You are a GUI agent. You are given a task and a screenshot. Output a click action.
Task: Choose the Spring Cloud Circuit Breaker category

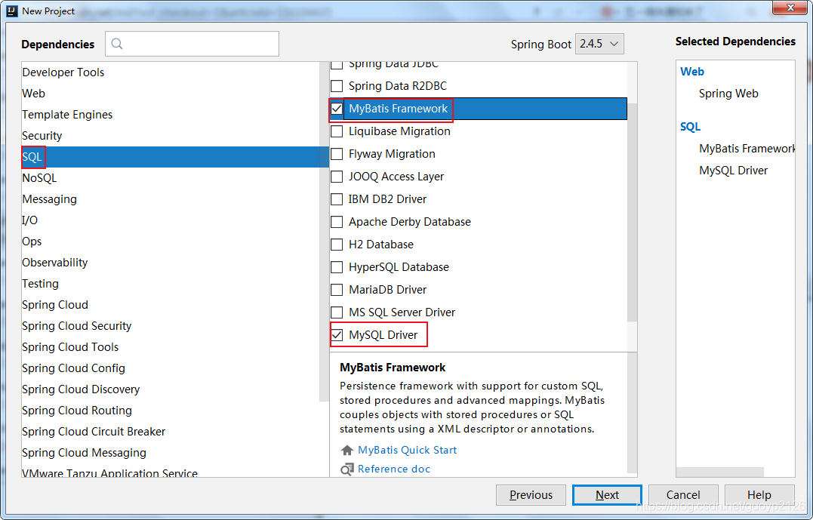[171, 432]
